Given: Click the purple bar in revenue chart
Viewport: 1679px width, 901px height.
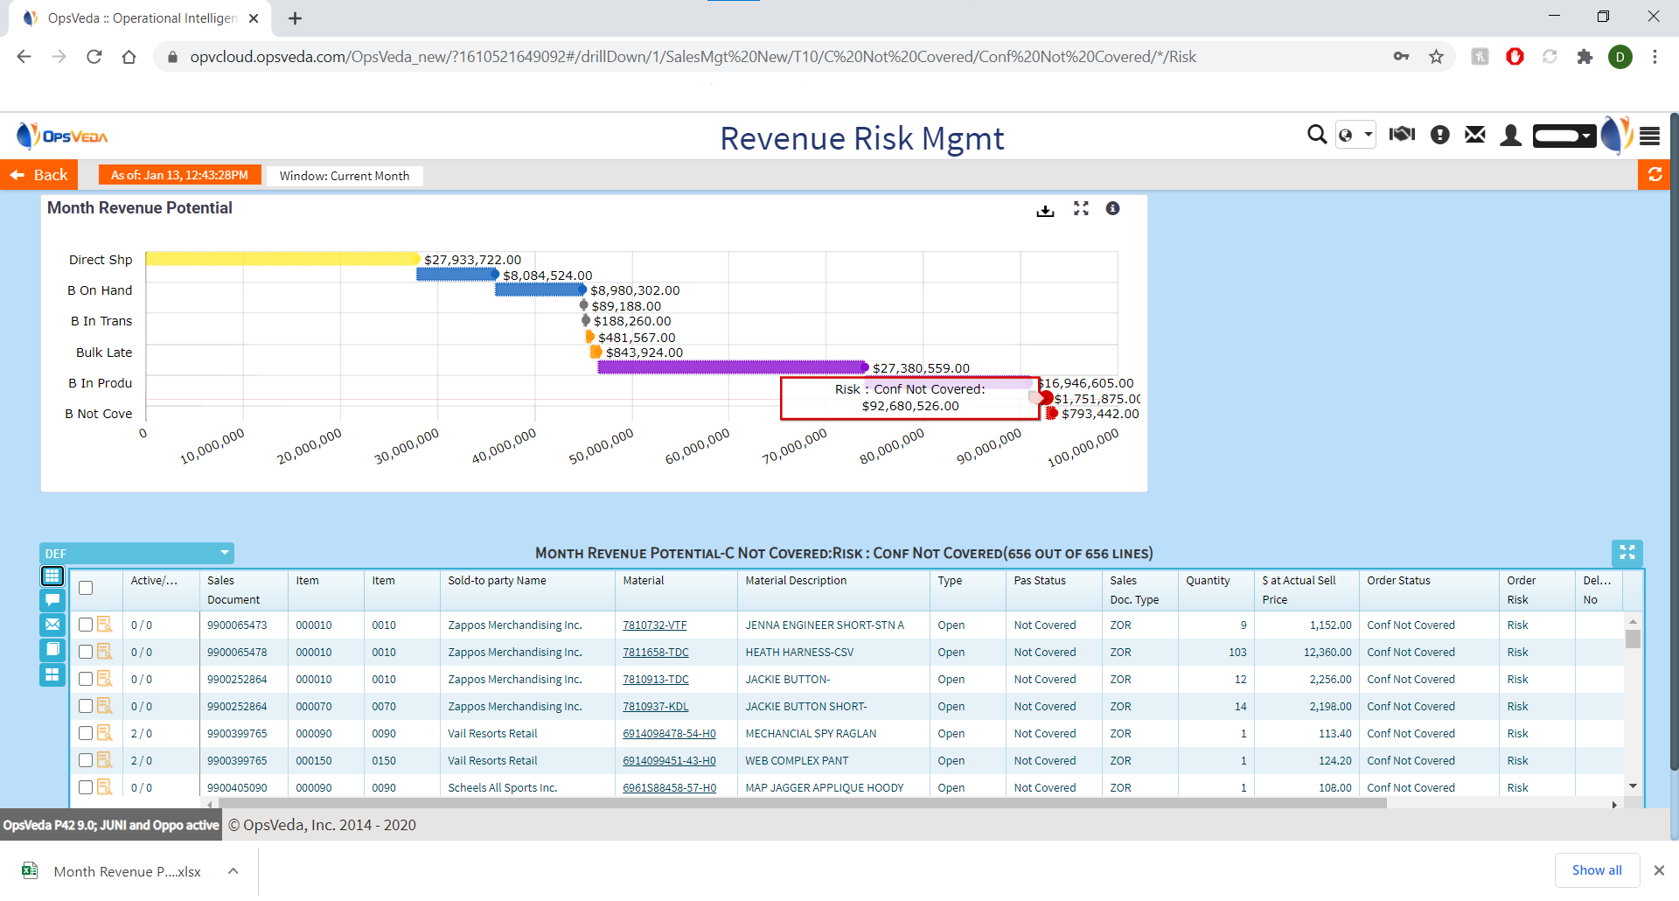Looking at the screenshot, I should 732,367.
